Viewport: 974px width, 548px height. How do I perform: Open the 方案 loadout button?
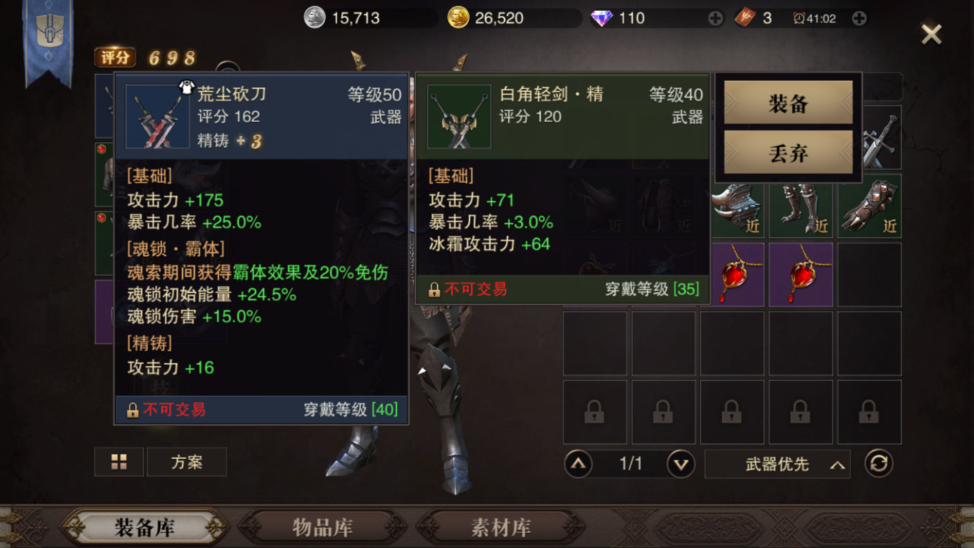(187, 462)
